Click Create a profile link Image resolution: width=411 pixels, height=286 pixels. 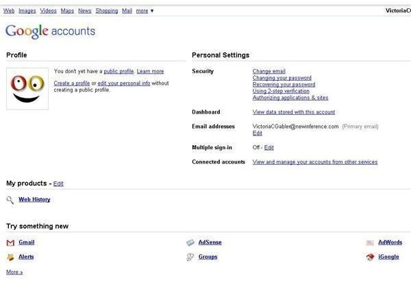coord(72,83)
